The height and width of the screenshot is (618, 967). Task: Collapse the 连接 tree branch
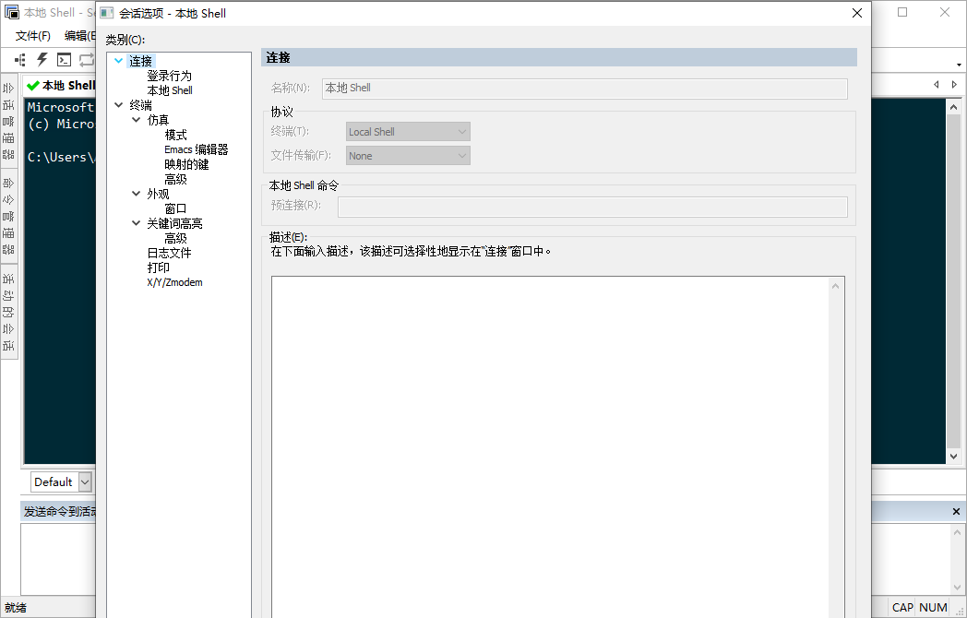[x=118, y=59]
